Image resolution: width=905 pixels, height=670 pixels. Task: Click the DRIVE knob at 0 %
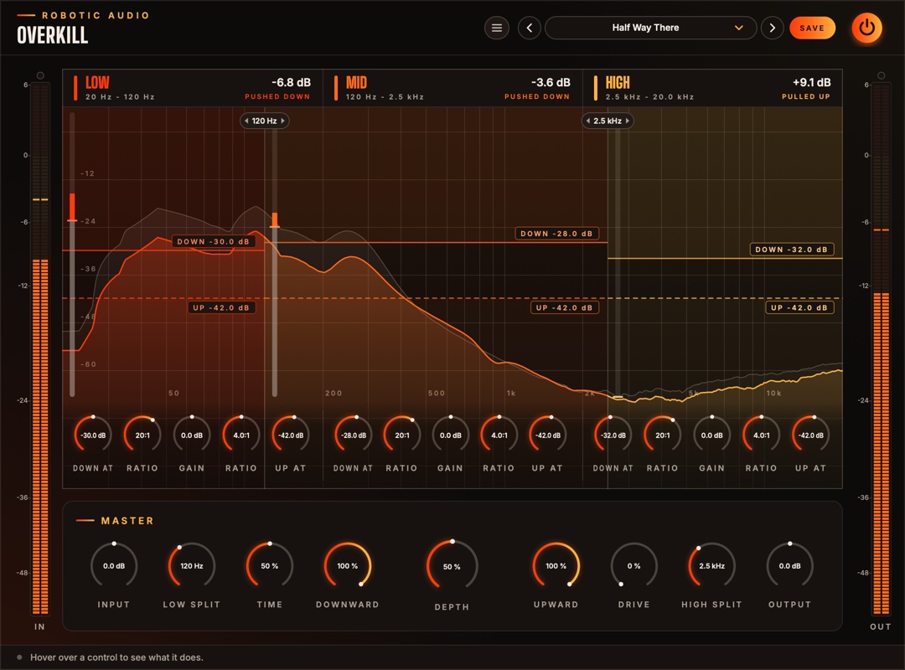[x=633, y=565]
